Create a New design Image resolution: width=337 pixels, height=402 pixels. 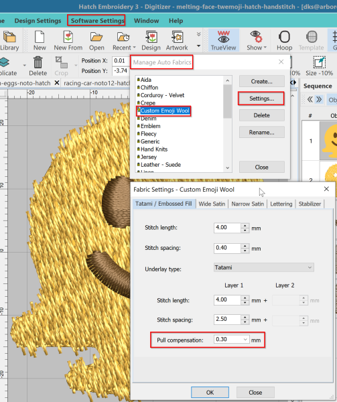click(40, 40)
